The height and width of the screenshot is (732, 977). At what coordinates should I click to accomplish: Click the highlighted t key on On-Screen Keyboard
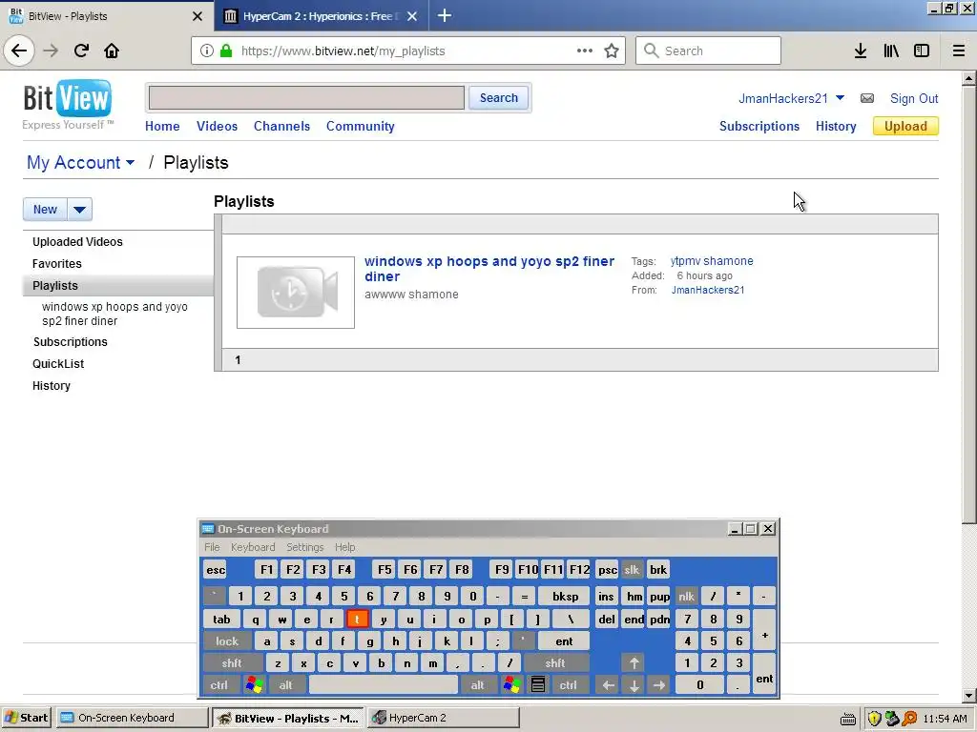point(357,619)
